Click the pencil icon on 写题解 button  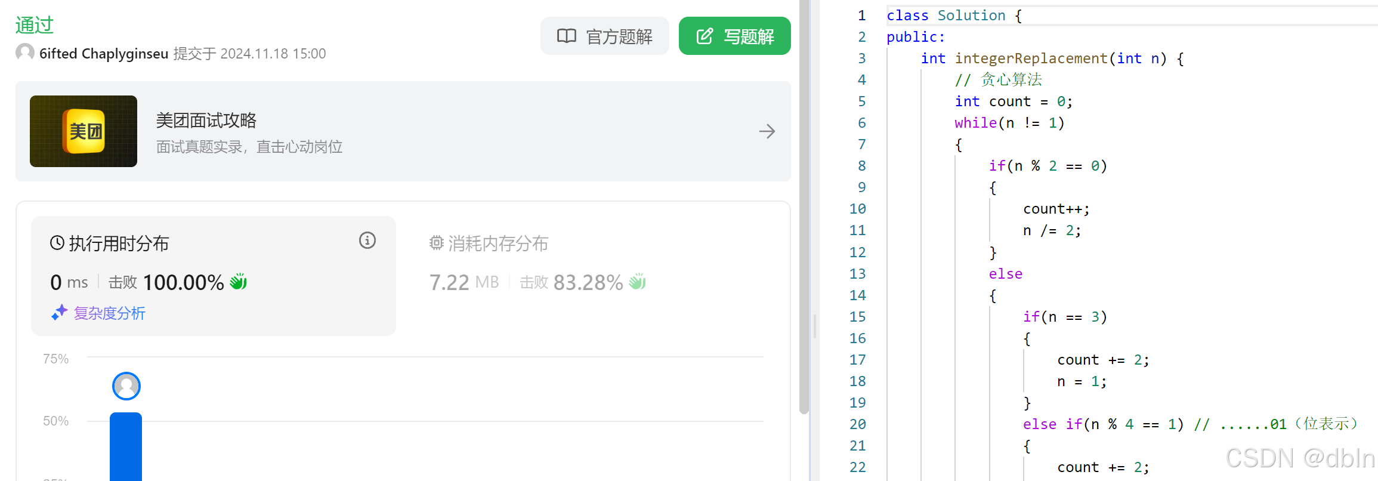(705, 36)
